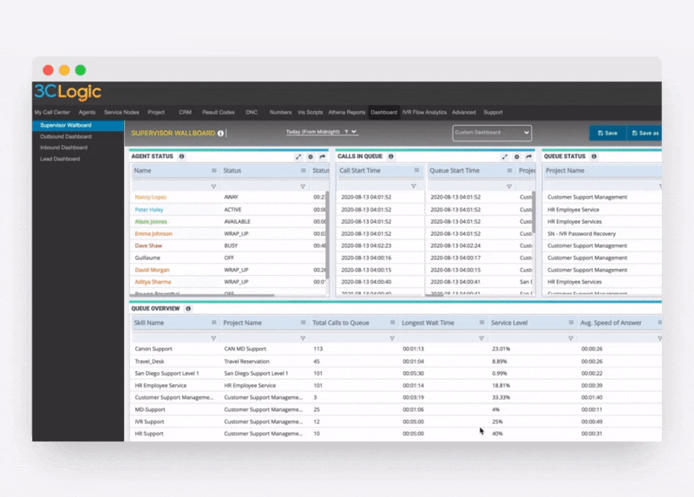This screenshot has height=497, width=694.
Task: Click the Save button
Action: [607, 134]
